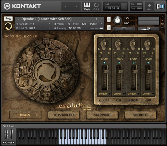167x146 pixels.
Task: Click the Mod wheel
Action: click(x=11, y=134)
